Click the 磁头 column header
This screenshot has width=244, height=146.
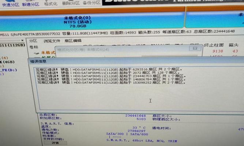tap(233, 45)
